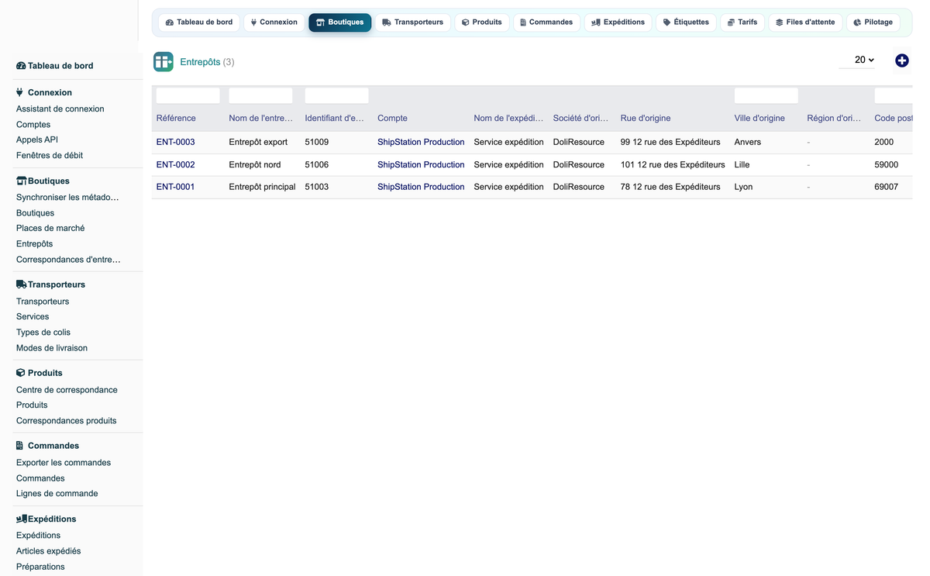
Task: Click the Entrepôt export name cell
Action: [x=259, y=143]
